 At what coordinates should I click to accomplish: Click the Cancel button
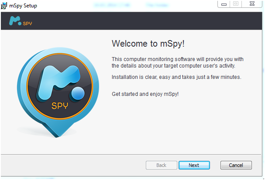(x=236, y=165)
